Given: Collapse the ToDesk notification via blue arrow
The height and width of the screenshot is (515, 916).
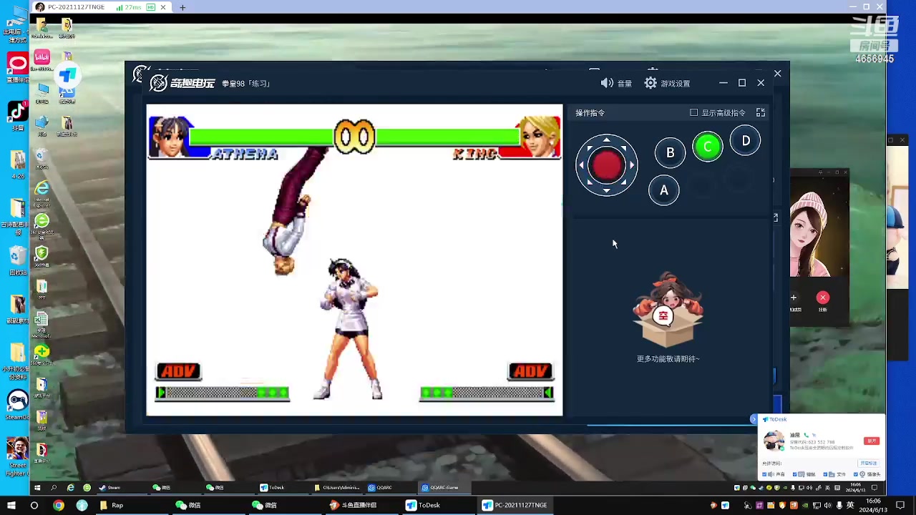Looking at the screenshot, I should click(754, 419).
